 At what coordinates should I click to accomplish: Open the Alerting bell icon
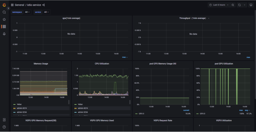pyautogui.click(x=4, y=34)
